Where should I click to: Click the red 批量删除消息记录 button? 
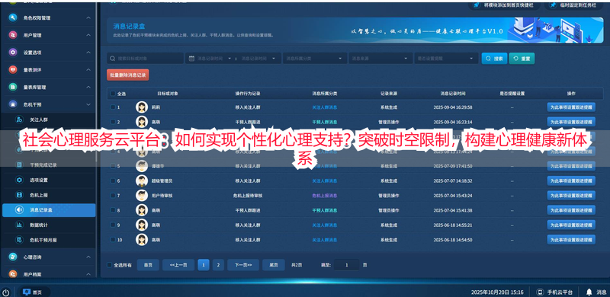coord(128,75)
